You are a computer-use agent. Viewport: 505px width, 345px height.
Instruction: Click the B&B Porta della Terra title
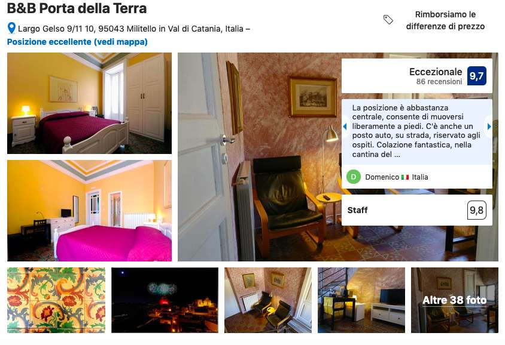77,8
